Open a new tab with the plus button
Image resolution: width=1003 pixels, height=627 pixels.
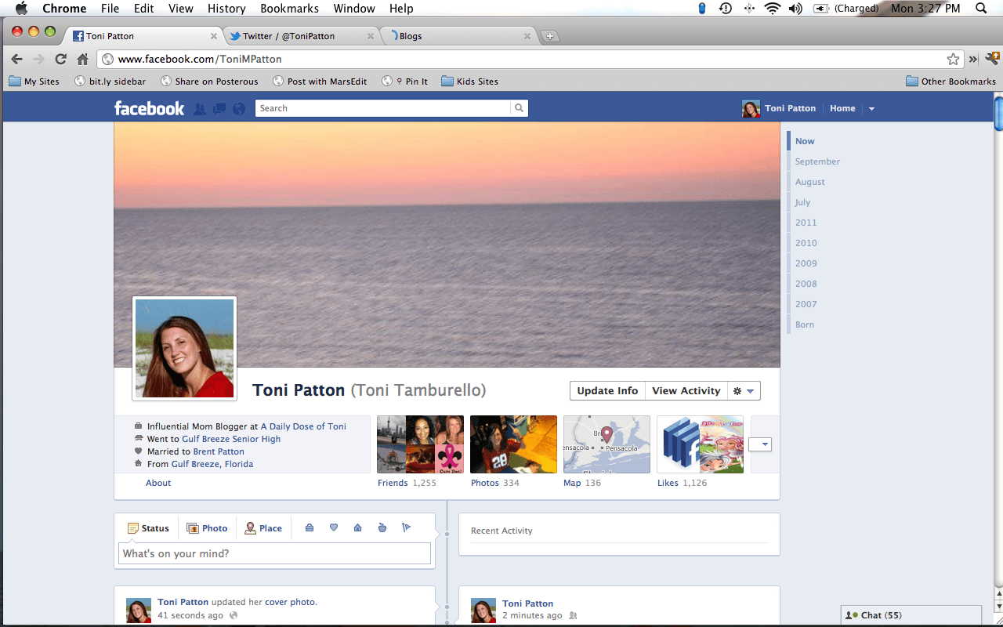pos(550,36)
